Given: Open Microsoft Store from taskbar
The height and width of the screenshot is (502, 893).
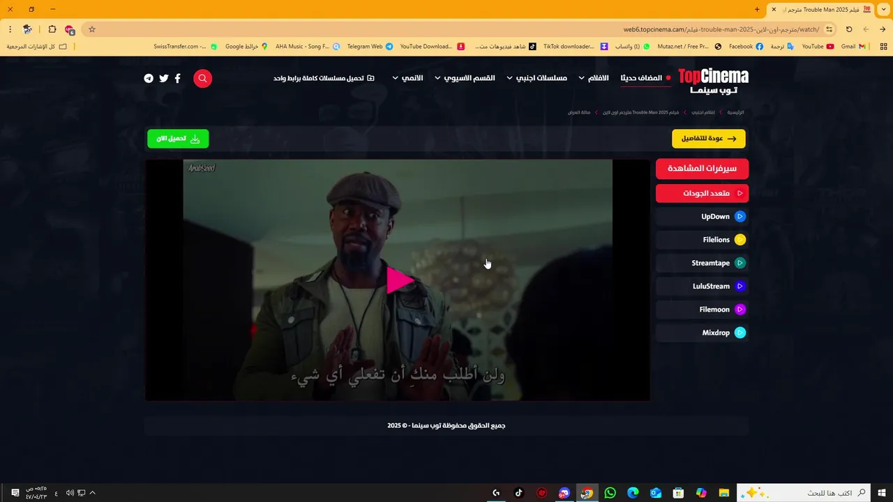Looking at the screenshot, I should tap(678, 493).
